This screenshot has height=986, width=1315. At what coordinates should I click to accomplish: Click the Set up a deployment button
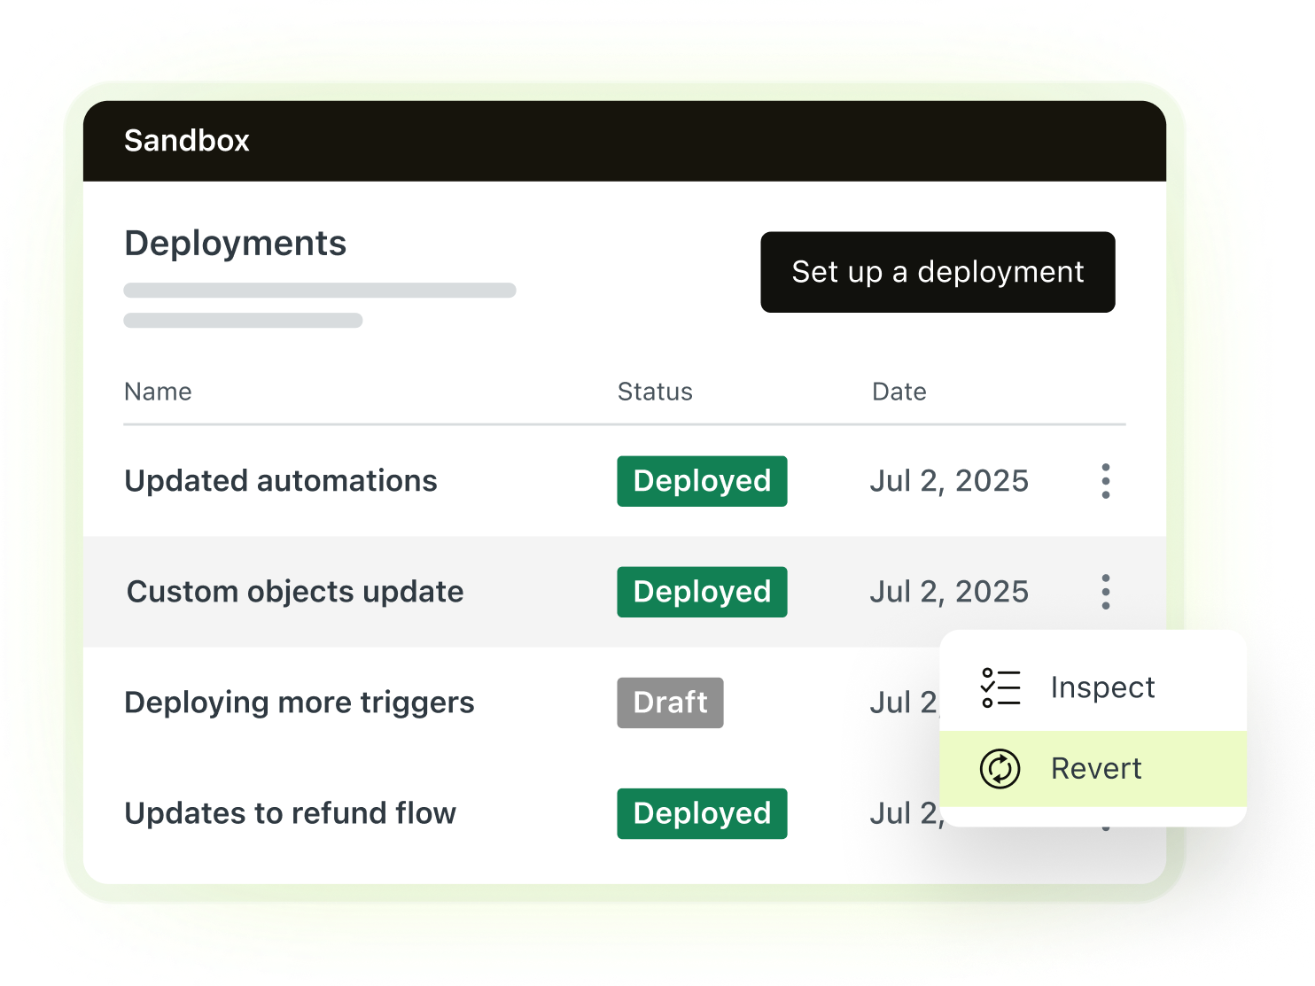pyautogui.click(x=938, y=272)
